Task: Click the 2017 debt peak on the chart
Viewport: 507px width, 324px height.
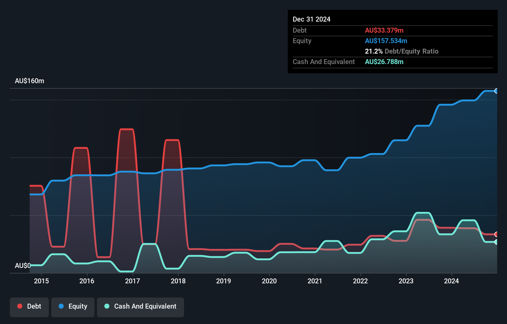Action: coord(127,129)
